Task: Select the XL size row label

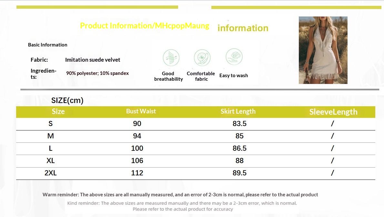Action: [x=51, y=161]
